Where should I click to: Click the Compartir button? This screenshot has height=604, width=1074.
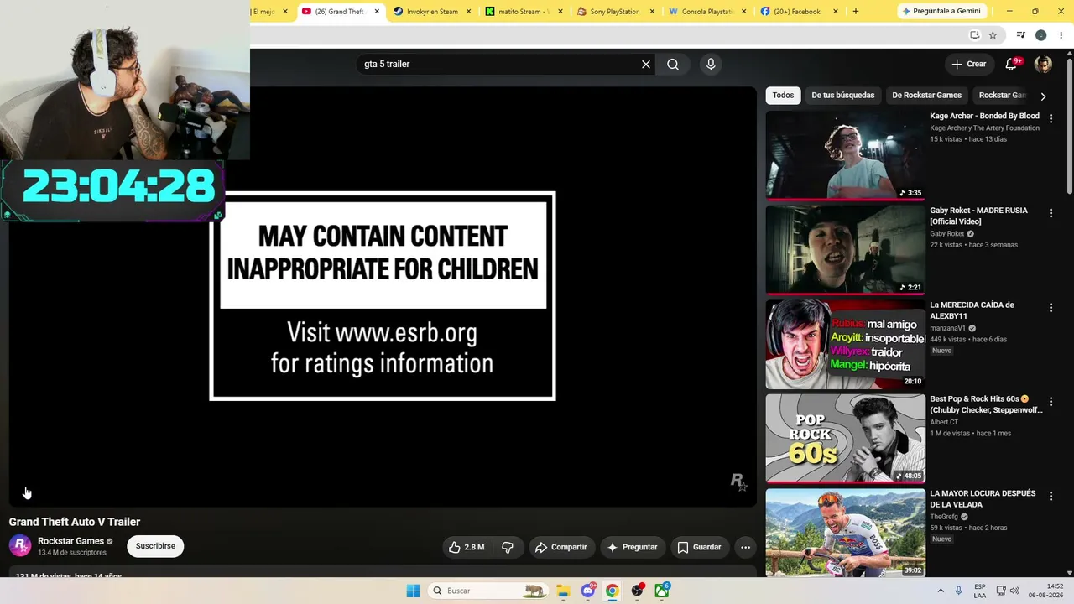coord(560,547)
